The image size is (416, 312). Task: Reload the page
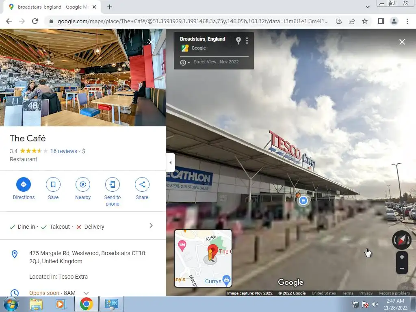coord(35,21)
